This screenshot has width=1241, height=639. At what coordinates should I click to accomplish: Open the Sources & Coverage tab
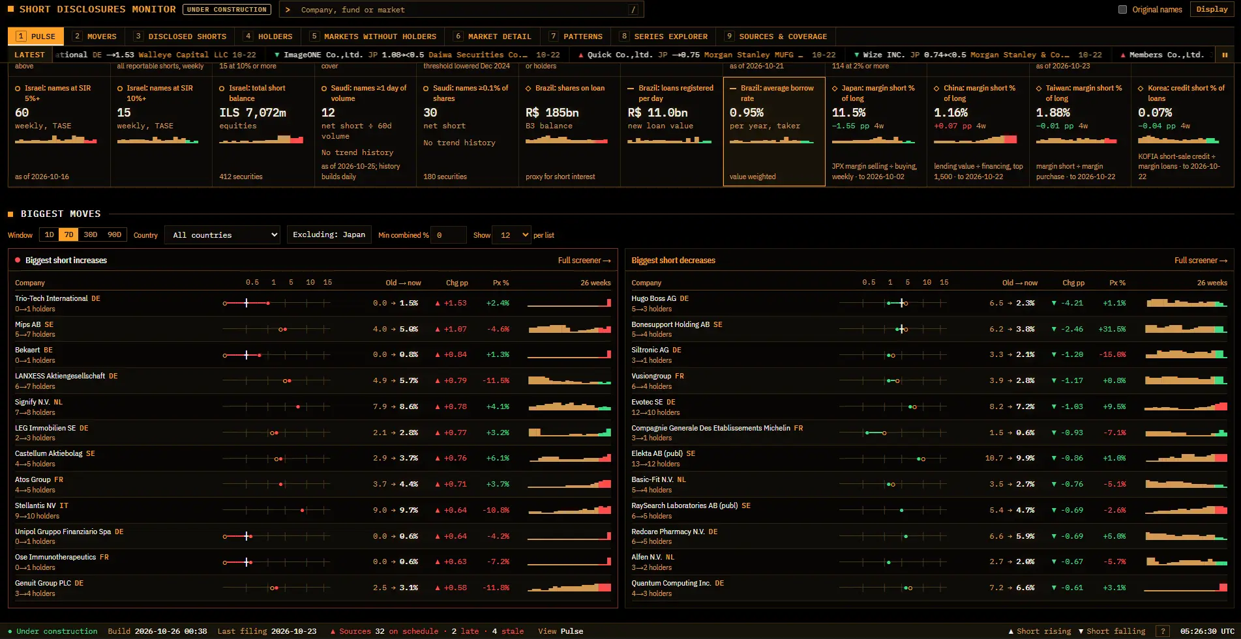coord(775,36)
